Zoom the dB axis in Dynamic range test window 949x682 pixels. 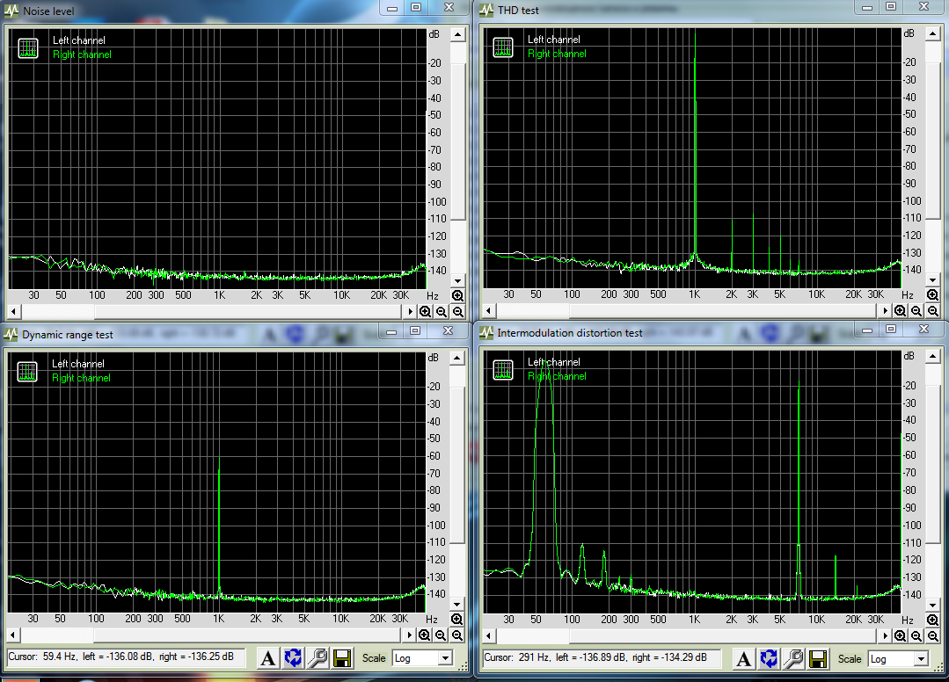coord(457,619)
